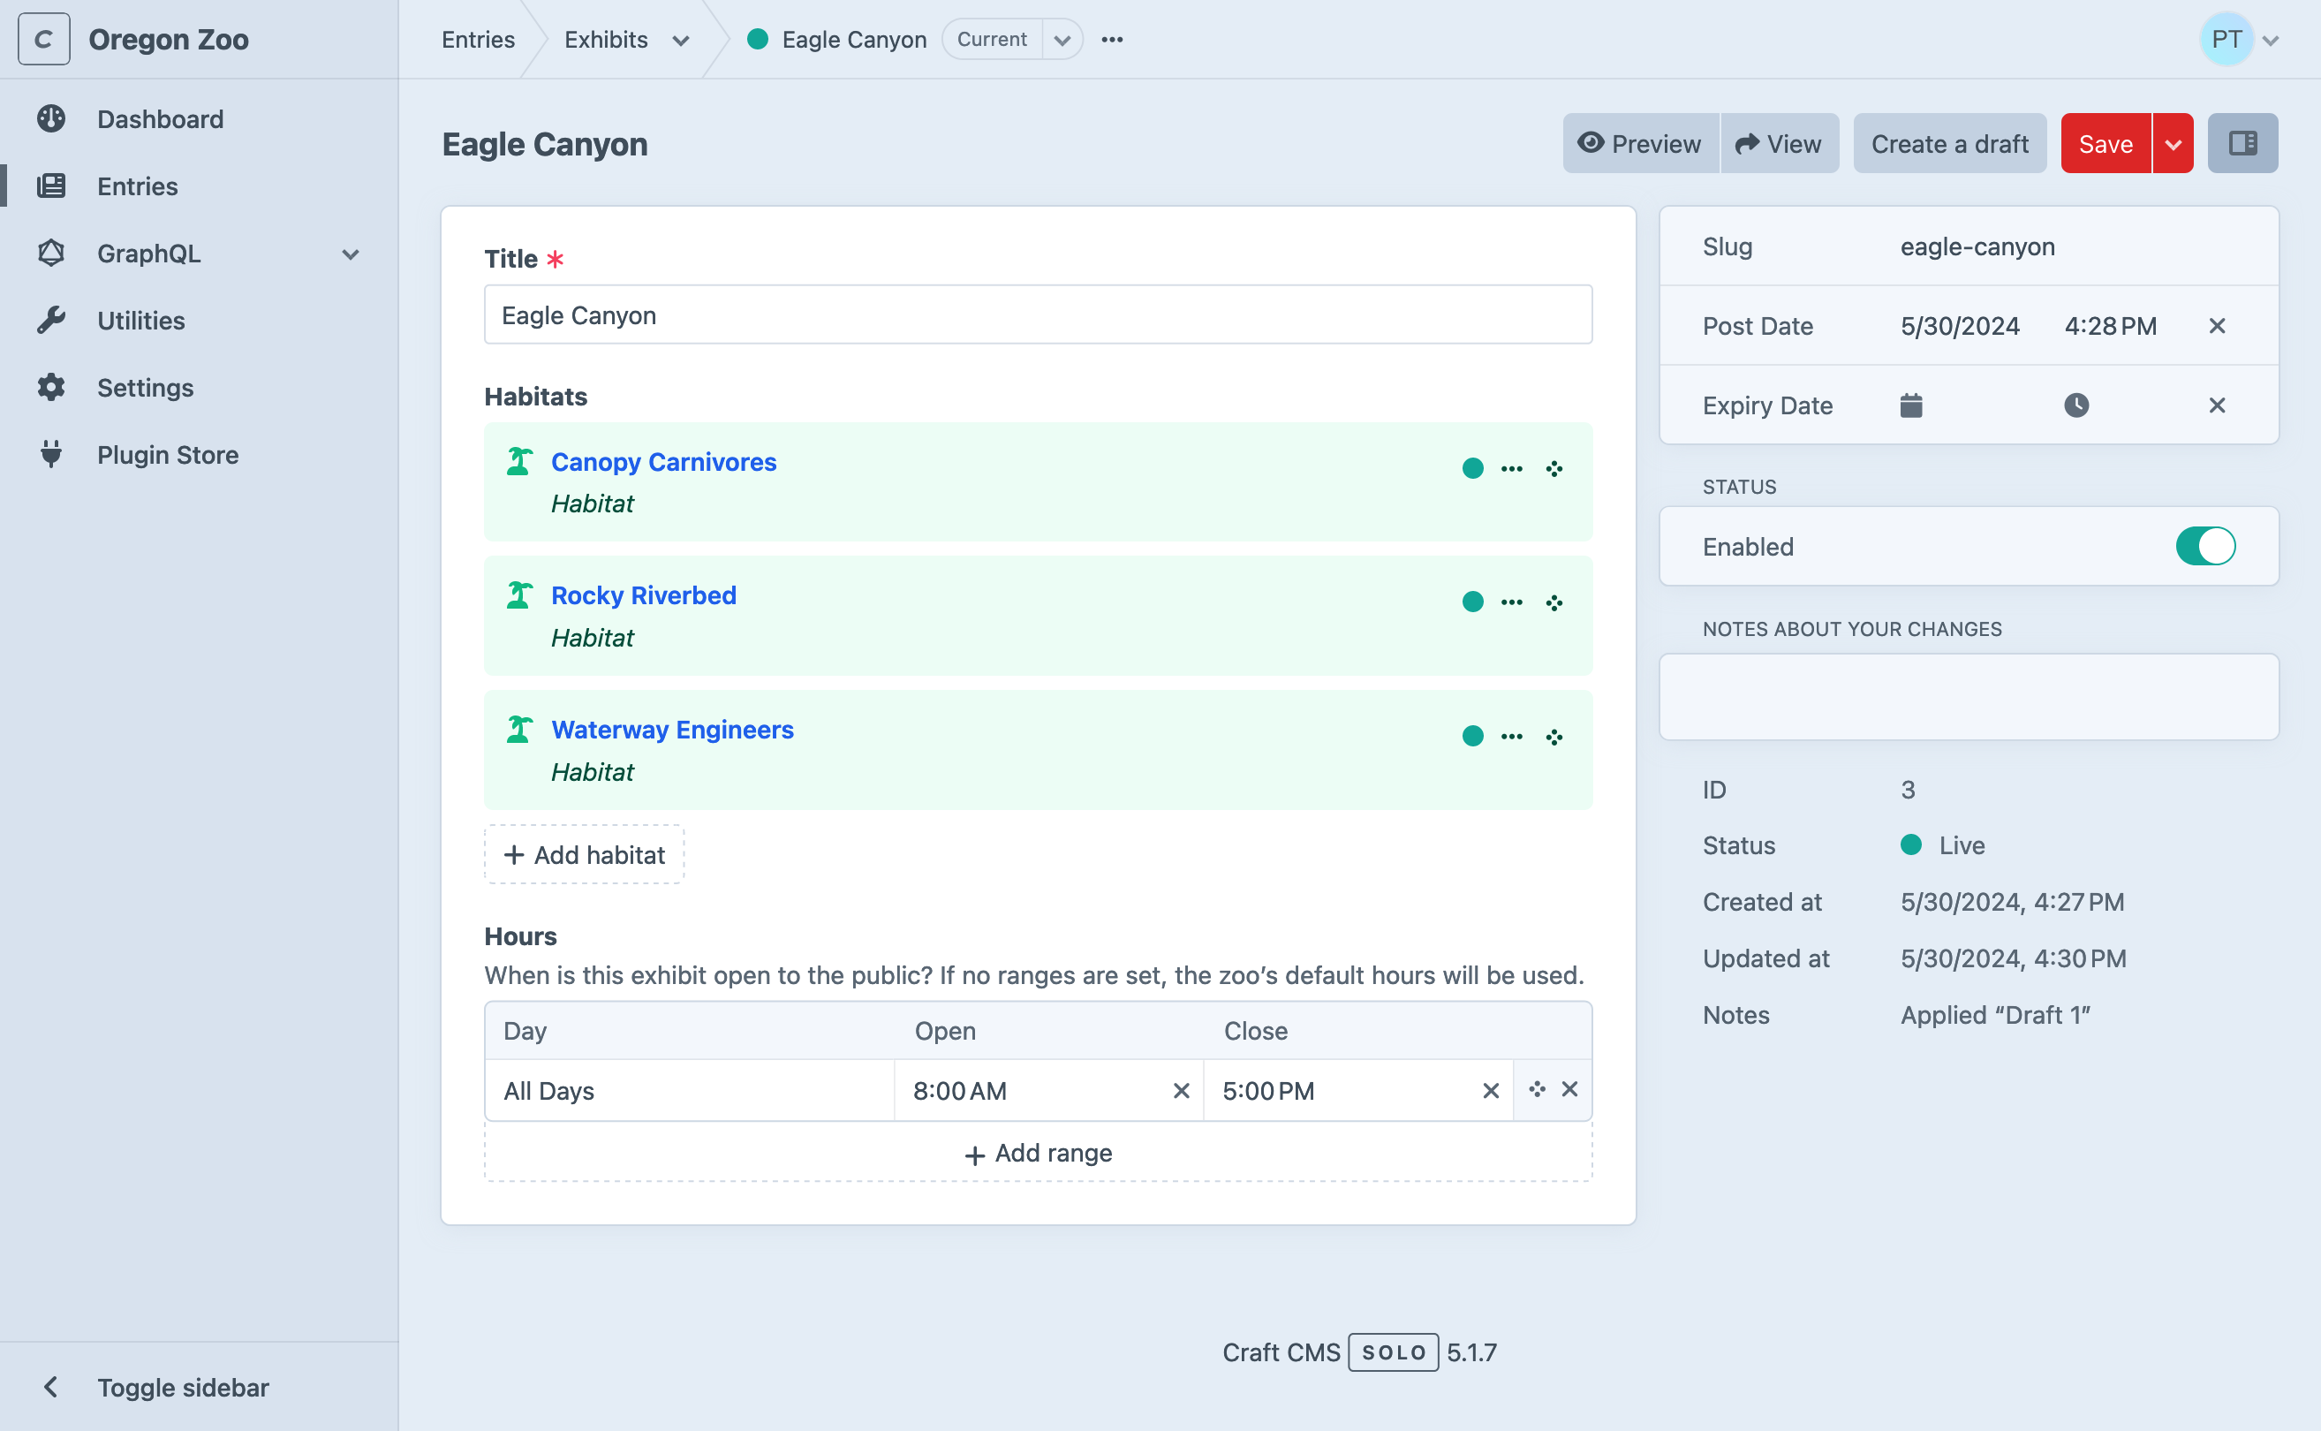Expand the Exhibits dropdown in breadcrumb
Viewport: 2321px width, 1431px height.
tap(682, 38)
